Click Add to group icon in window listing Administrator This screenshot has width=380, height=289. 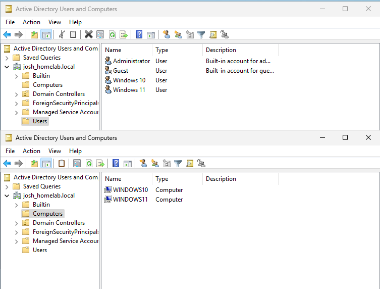(225, 35)
